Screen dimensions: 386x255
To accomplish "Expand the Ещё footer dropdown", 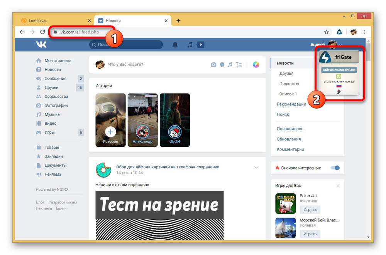I will [x=61, y=208].
